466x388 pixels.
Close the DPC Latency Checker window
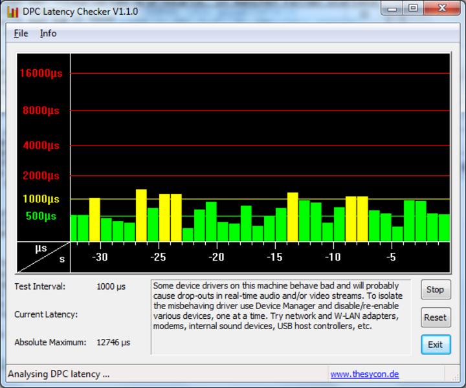click(442, 8)
